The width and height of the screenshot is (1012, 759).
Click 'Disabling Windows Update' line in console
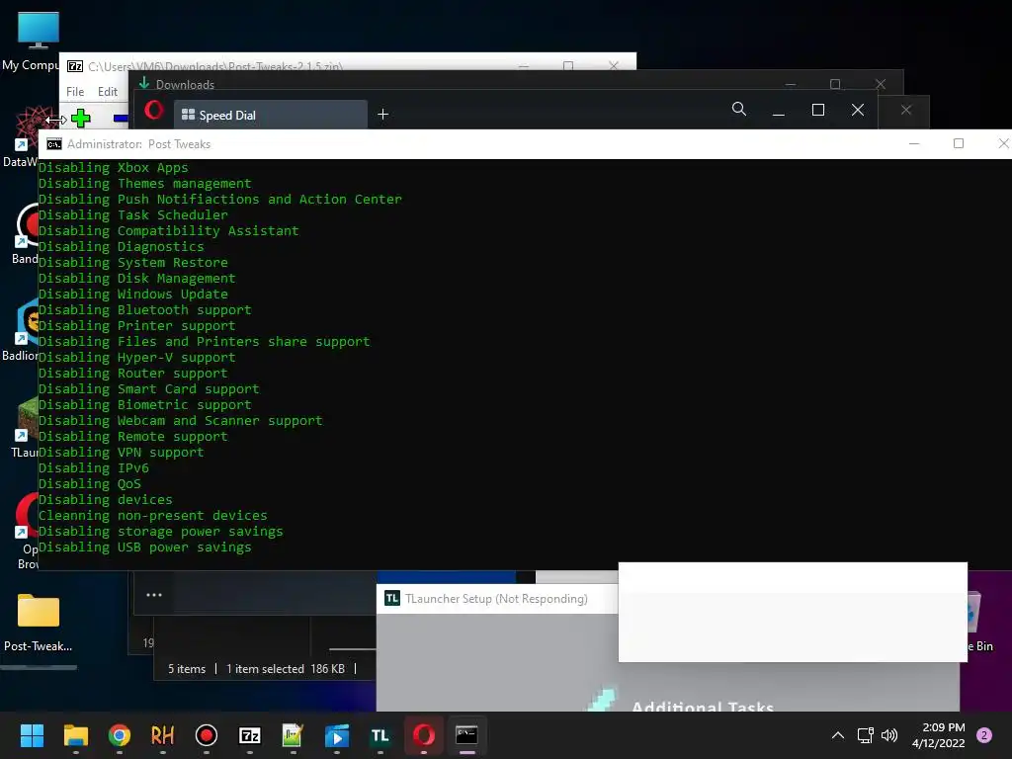click(133, 295)
